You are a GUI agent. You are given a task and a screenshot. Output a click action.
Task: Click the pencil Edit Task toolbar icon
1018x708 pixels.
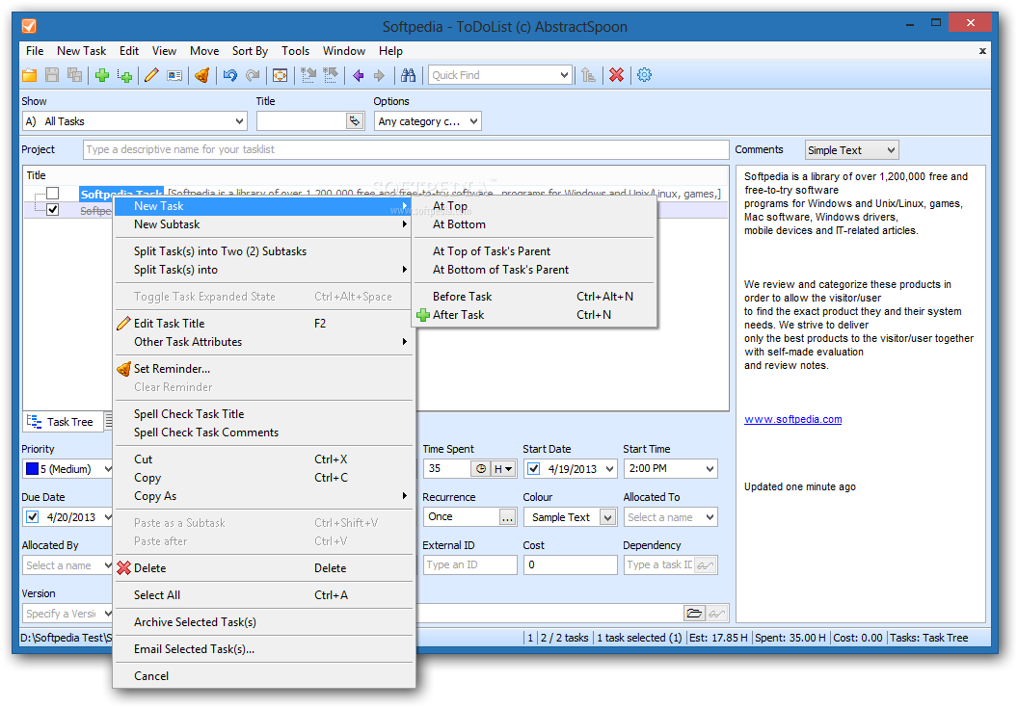(151, 75)
